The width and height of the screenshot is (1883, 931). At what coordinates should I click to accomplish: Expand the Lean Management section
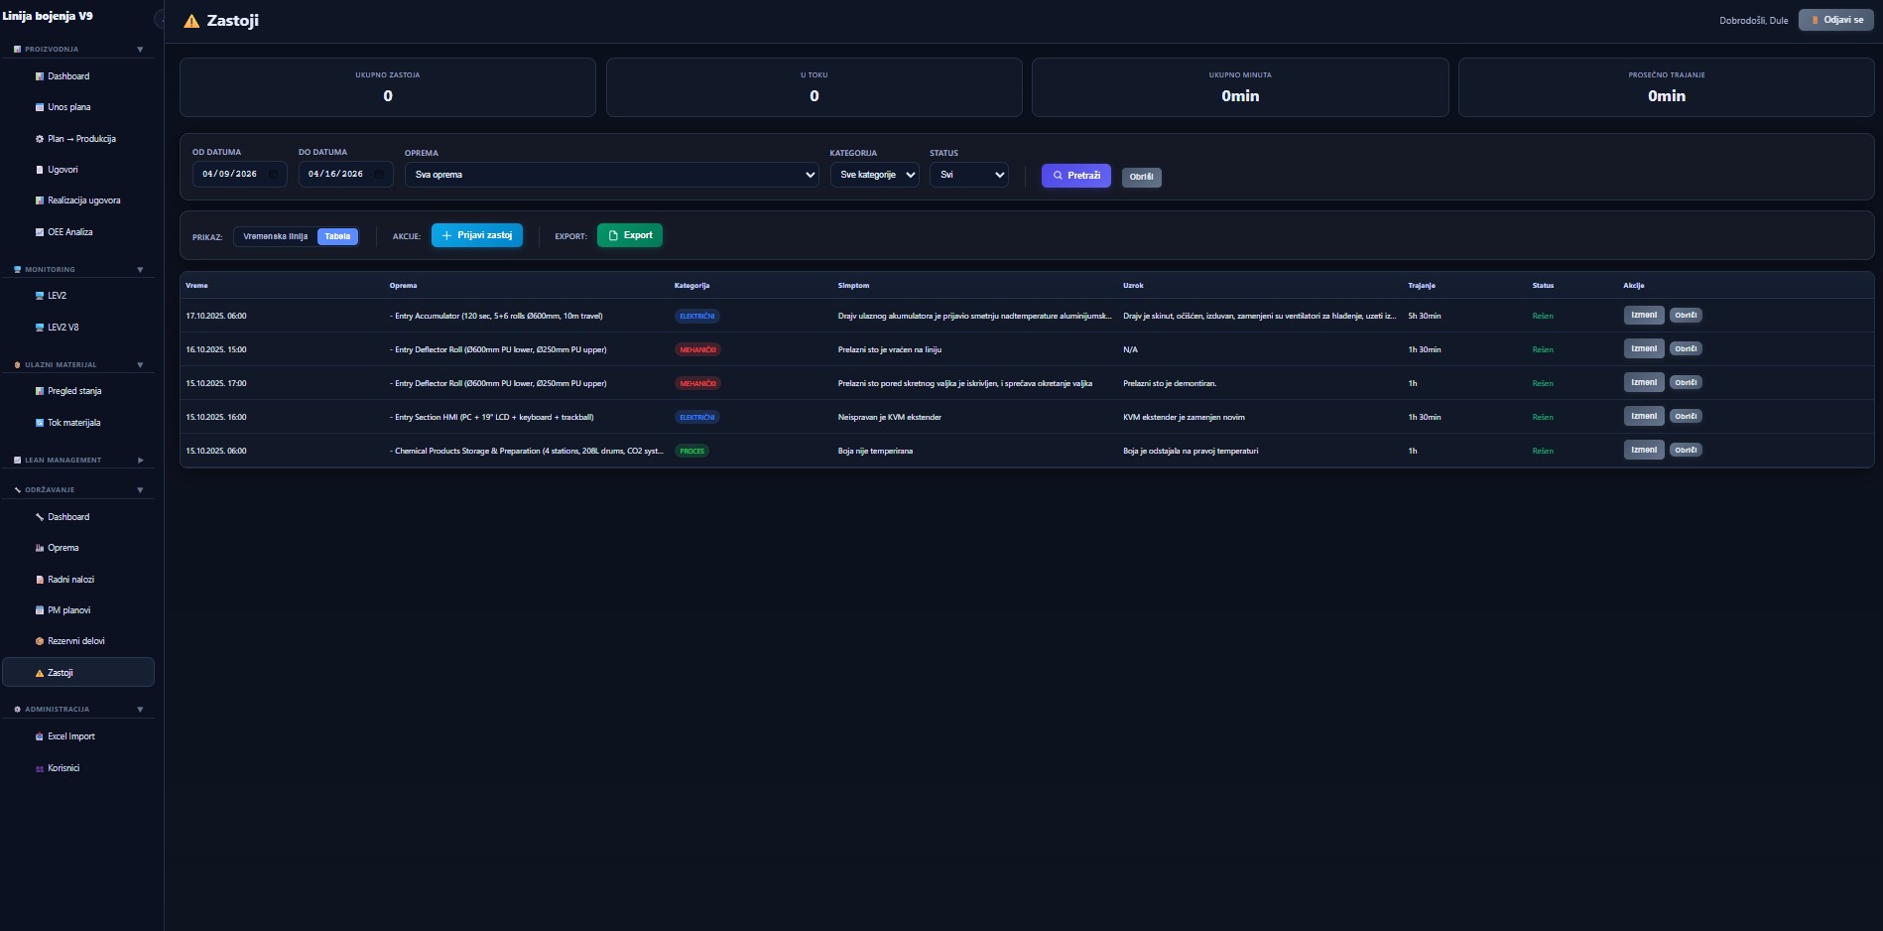(x=140, y=460)
